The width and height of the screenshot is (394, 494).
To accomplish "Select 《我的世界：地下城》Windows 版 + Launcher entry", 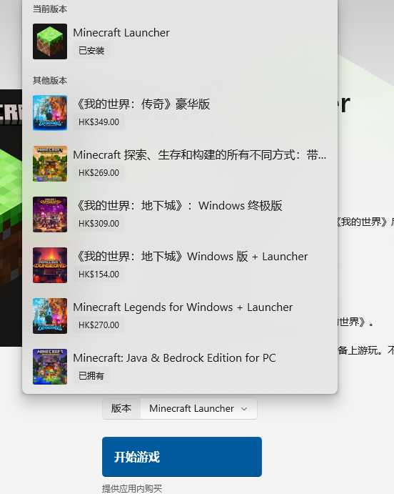I will [x=180, y=265].
